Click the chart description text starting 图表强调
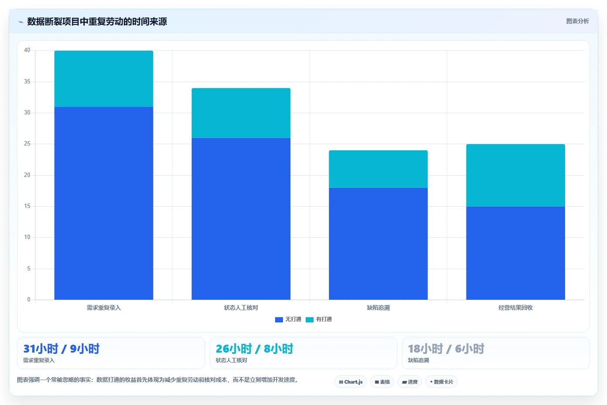Screen dimensions: 607x405 (159, 380)
